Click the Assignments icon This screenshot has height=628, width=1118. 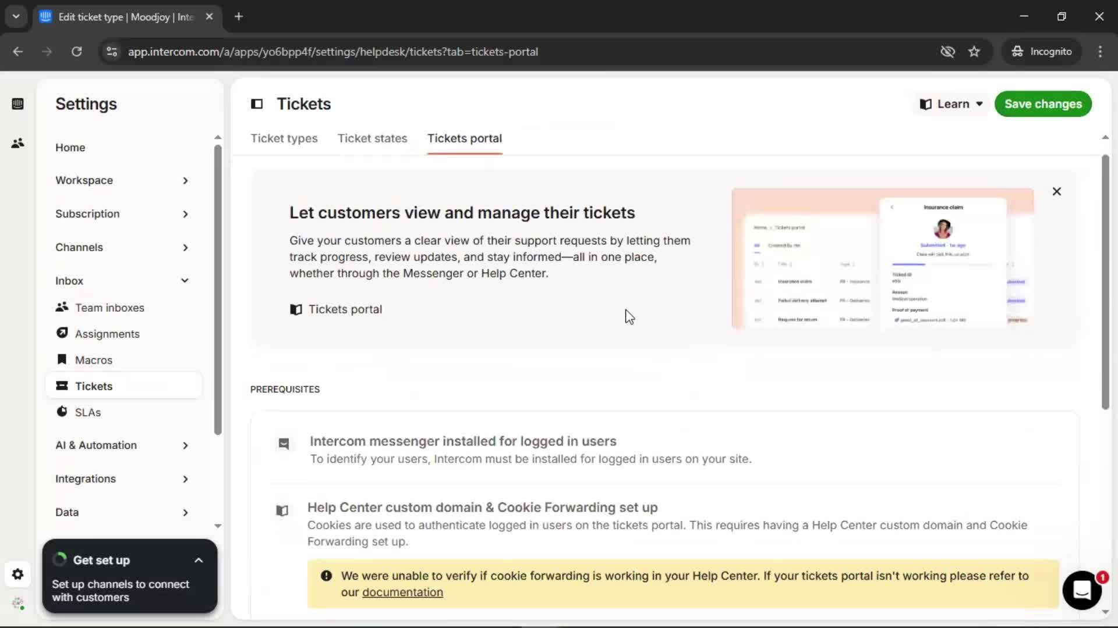(62, 333)
